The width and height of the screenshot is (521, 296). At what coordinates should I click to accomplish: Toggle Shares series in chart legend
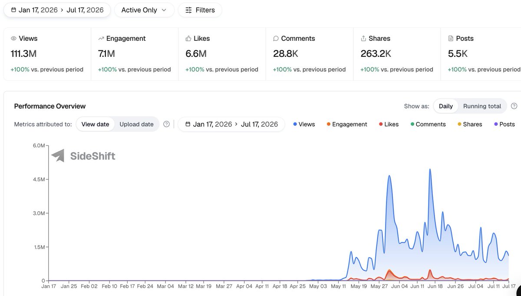470,124
